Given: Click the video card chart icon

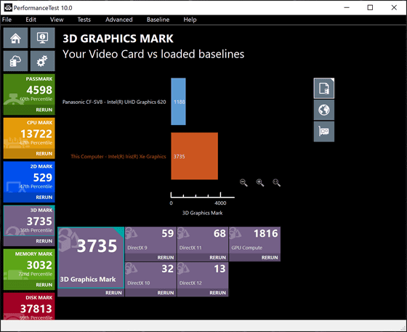Looking at the screenshot, I should pos(324,131).
